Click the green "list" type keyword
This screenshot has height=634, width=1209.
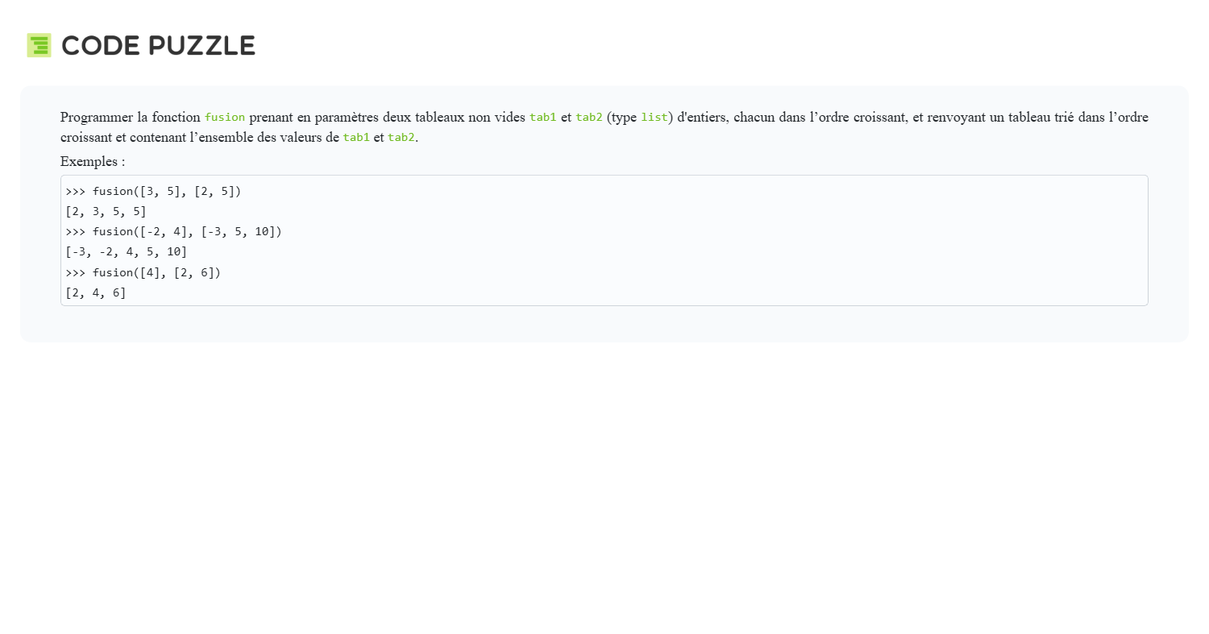click(x=654, y=118)
